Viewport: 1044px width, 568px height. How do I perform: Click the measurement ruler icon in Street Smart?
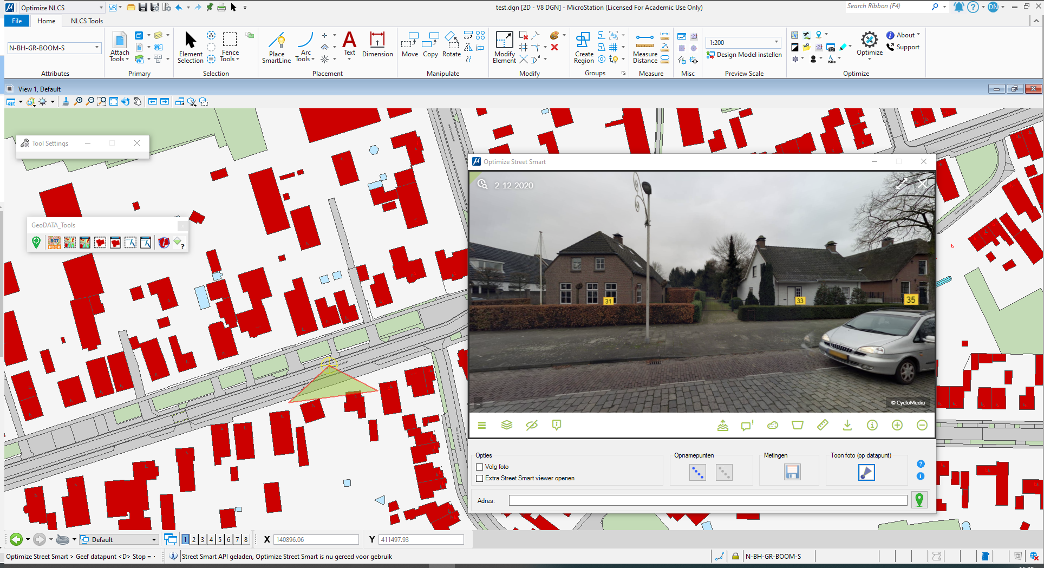tap(823, 425)
